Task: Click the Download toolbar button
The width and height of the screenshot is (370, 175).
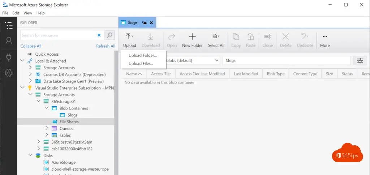Action: 151,40
